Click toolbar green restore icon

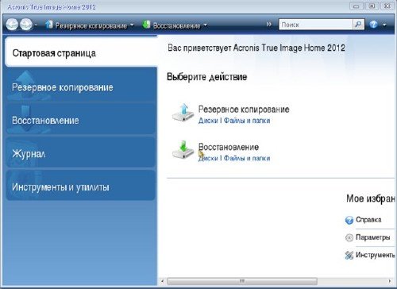146,25
